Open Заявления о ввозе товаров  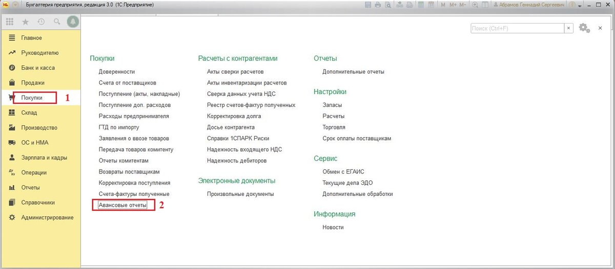(134, 138)
